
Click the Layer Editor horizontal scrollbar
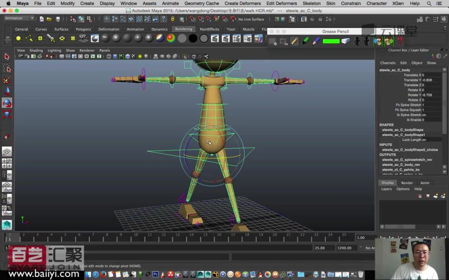400,227
